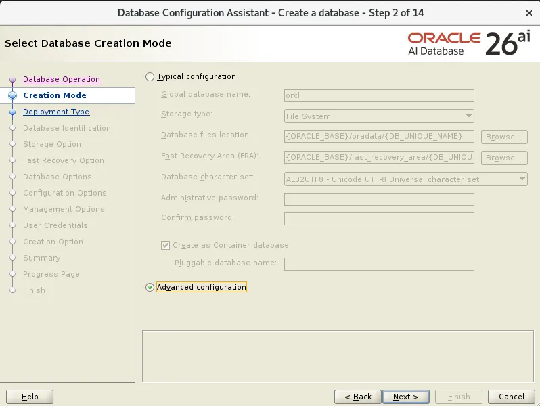The width and height of the screenshot is (540, 406).
Task: Click the Database Options step label
Action: (57, 177)
